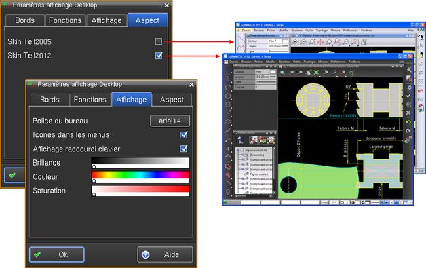The image size is (426, 268).
Task: Click the wrench settings icon
Action: (x=408, y=70)
